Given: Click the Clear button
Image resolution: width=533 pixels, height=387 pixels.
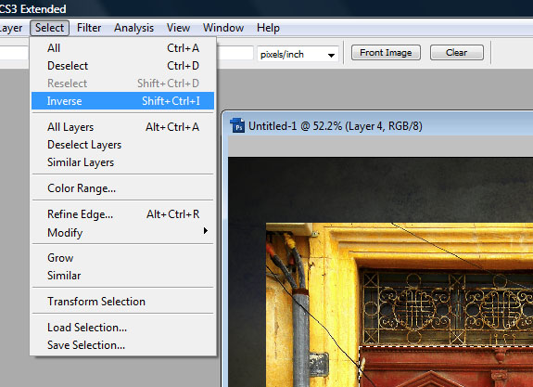Looking at the screenshot, I should 456,53.
